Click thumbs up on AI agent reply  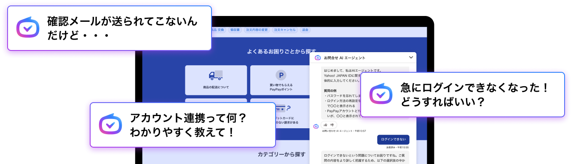point(326,125)
